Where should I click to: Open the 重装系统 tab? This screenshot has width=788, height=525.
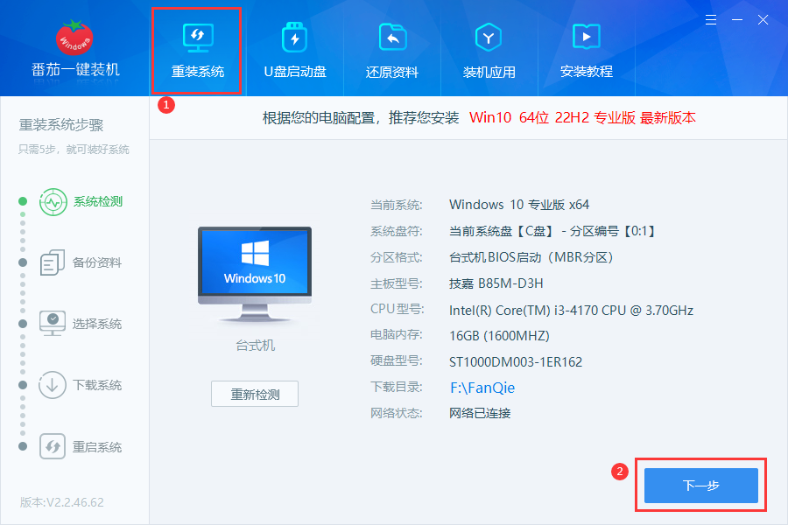tap(198, 51)
